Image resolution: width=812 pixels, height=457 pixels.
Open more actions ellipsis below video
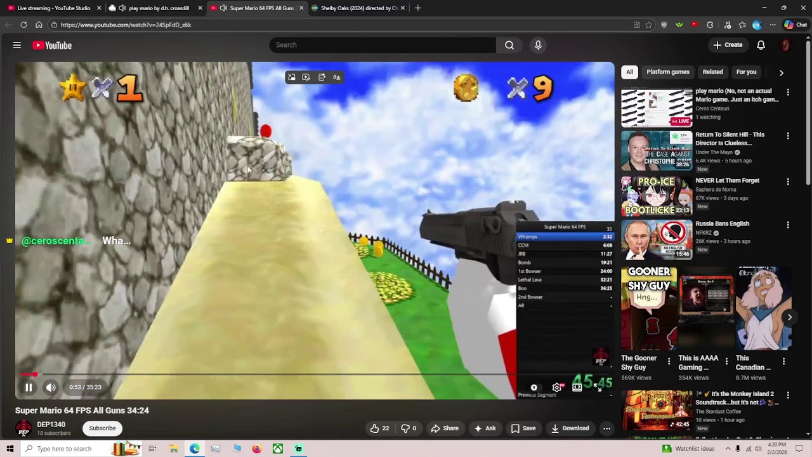pos(606,428)
